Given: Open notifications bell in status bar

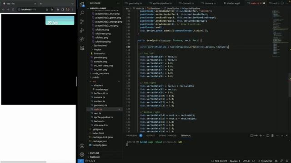Looking at the screenshot, I should [x=287, y=161].
